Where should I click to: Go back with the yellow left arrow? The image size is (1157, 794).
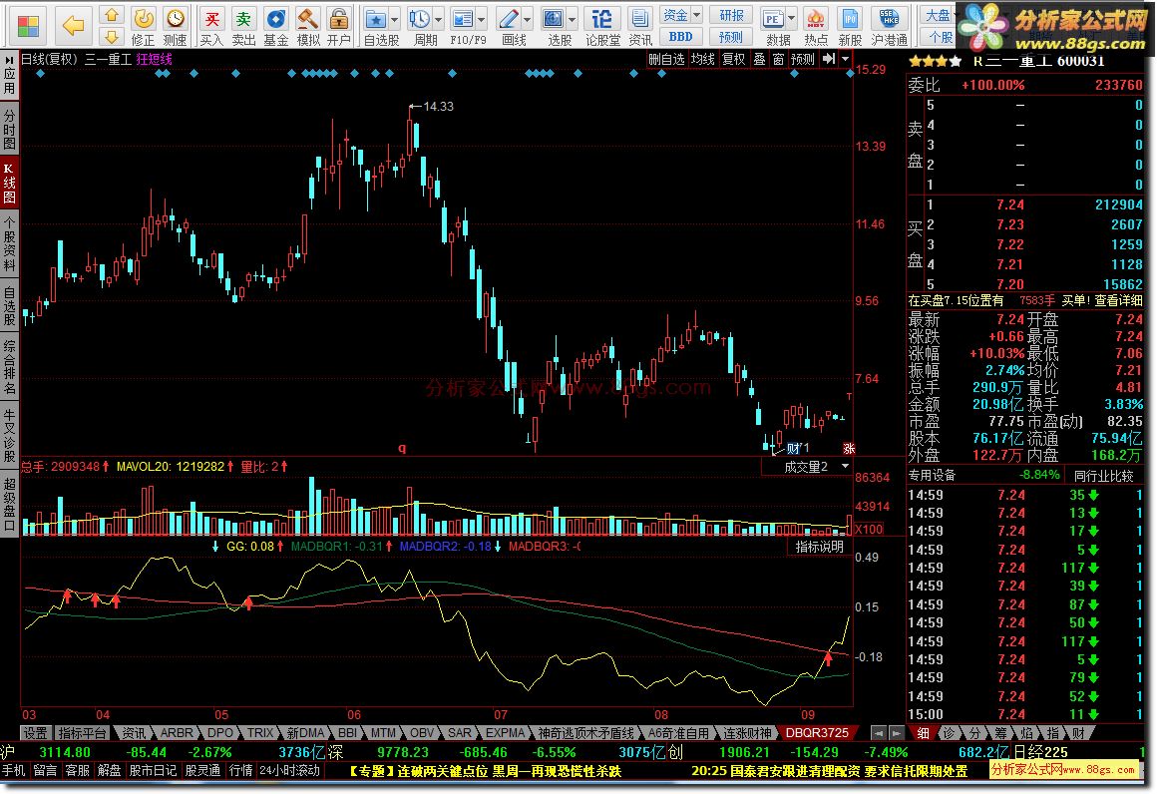click(72, 26)
